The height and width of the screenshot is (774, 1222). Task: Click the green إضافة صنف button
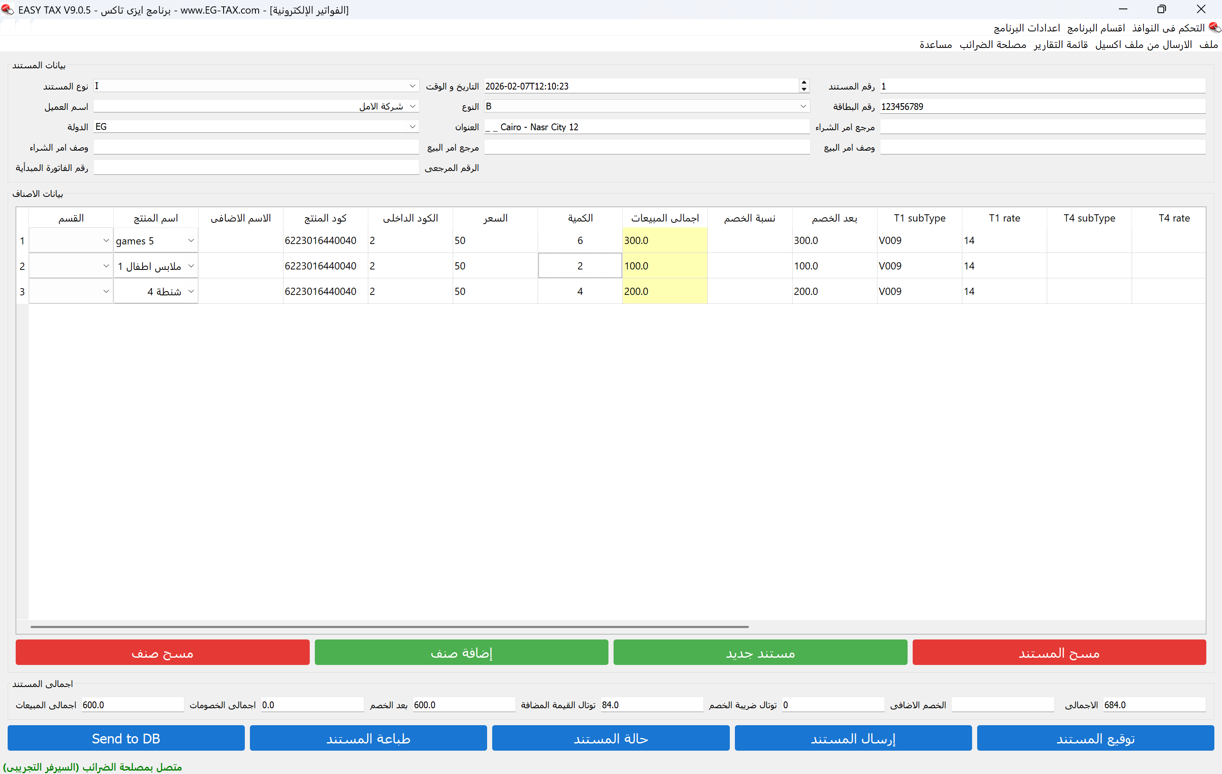click(x=461, y=653)
